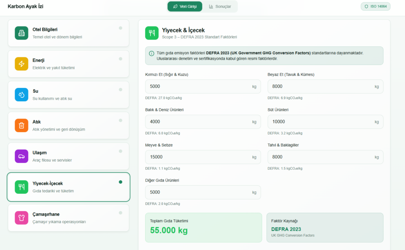Screen dimensions: 405x250
Task: Click the Süt Ürünleri input field
Action: pos(320,122)
